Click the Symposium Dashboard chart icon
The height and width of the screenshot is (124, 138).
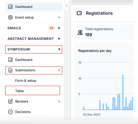[10, 60]
